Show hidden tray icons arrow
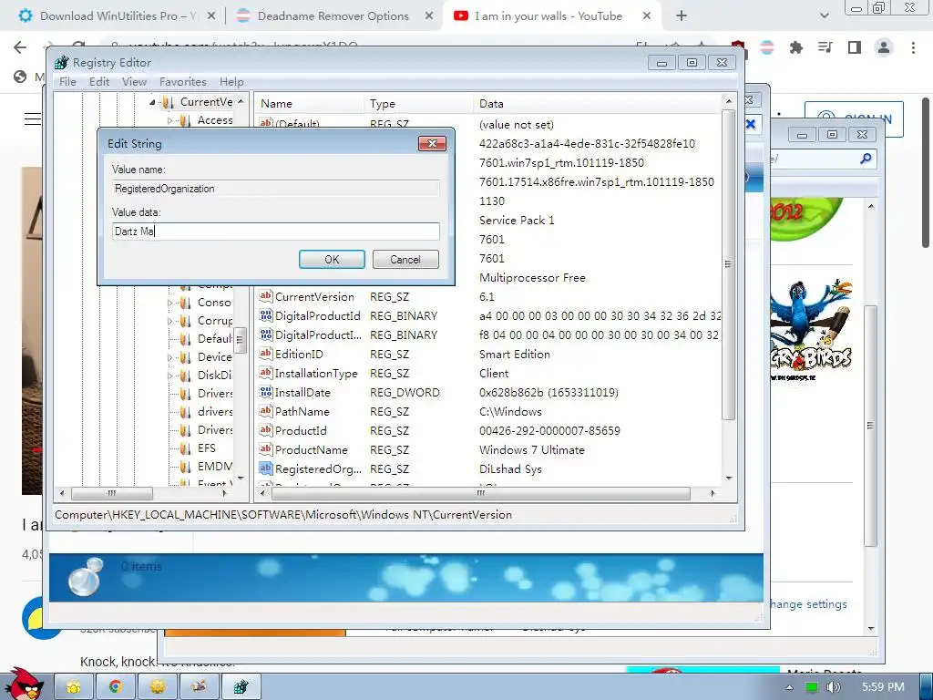This screenshot has width=933, height=700. click(789, 687)
